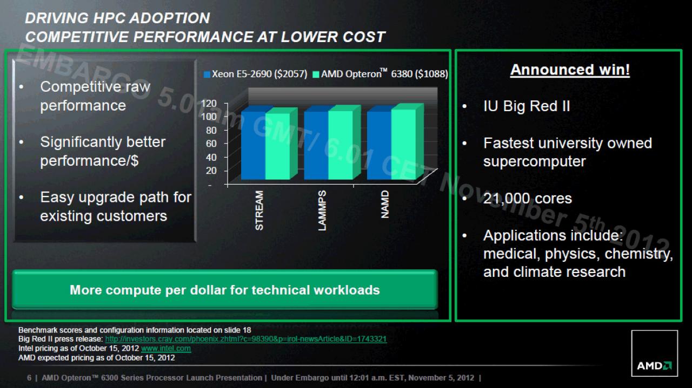Select the STREAM axis label
The width and height of the screenshot is (692, 388).
point(259,210)
